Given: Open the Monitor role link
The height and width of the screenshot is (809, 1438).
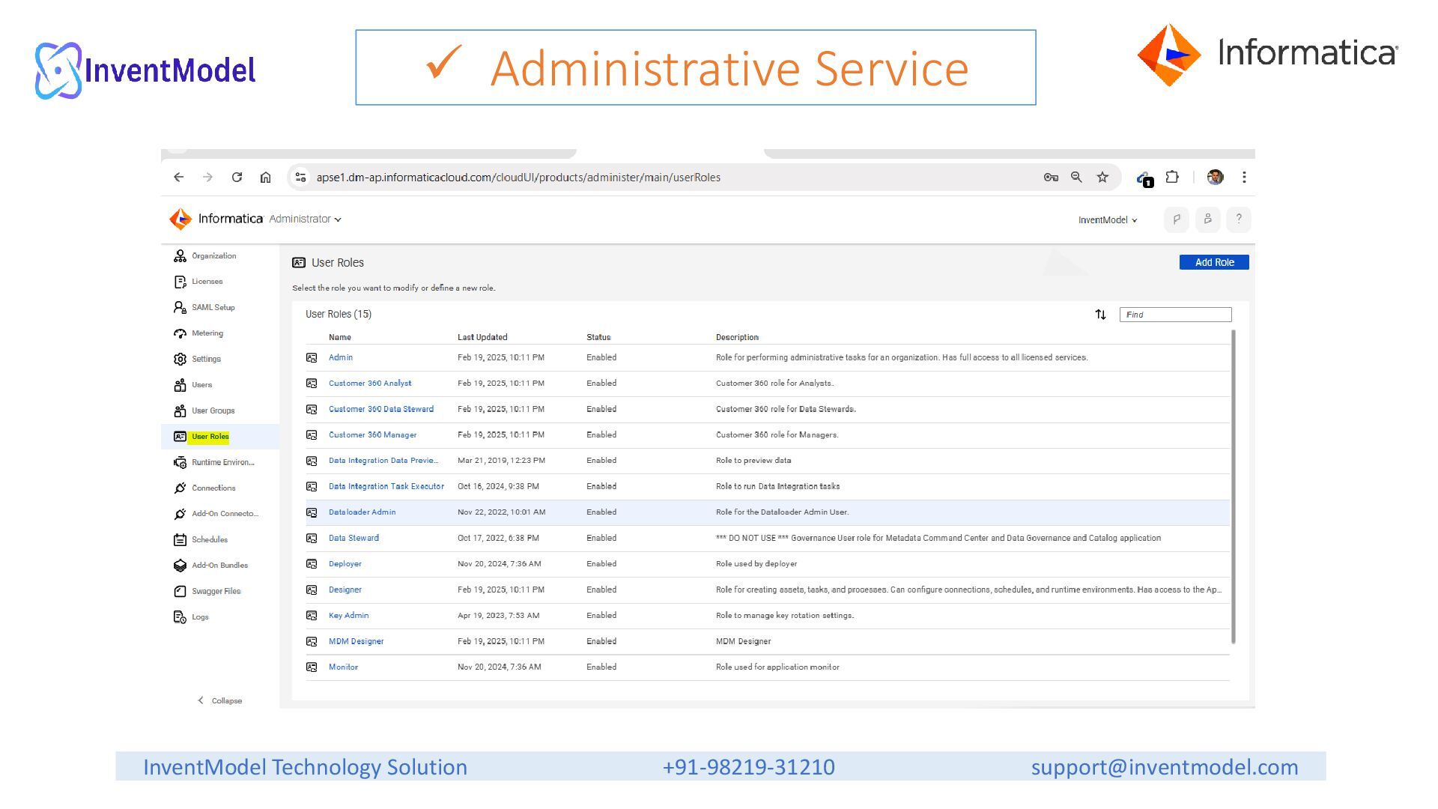Looking at the screenshot, I should point(343,667).
